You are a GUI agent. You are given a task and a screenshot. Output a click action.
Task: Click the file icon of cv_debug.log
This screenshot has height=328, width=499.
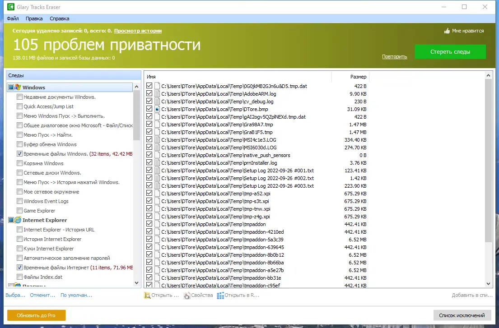[x=157, y=102]
